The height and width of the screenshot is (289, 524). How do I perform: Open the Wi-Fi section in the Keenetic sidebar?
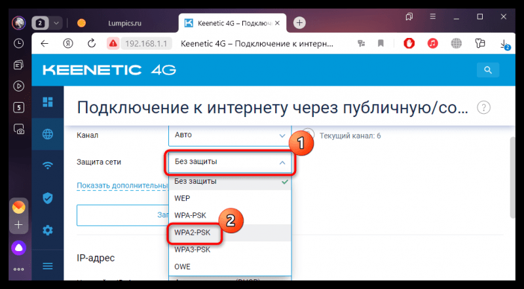coord(47,165)
